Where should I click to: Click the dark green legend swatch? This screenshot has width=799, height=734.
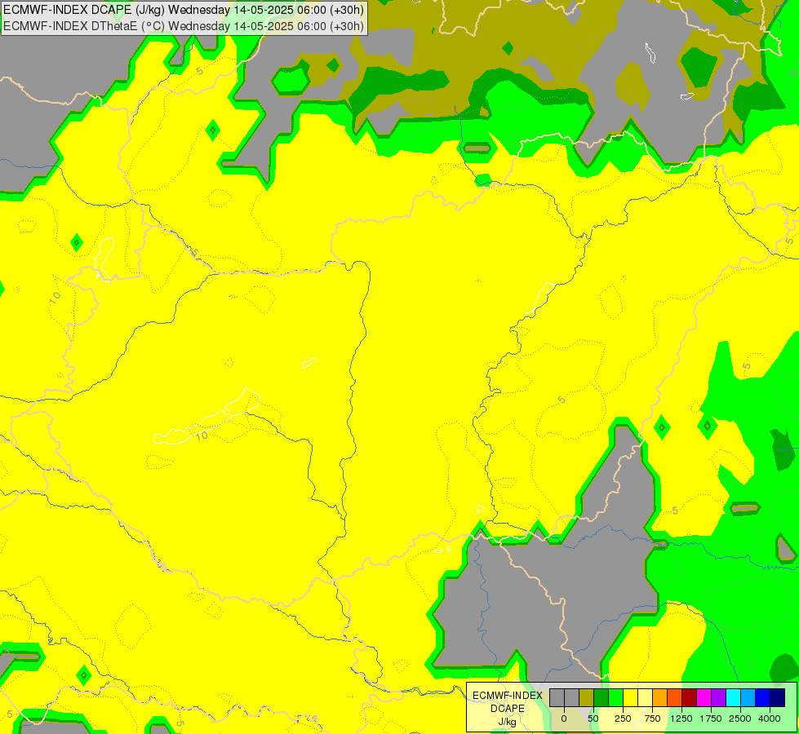click(601, 698)
